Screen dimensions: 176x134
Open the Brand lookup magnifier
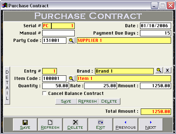(159, 70)
